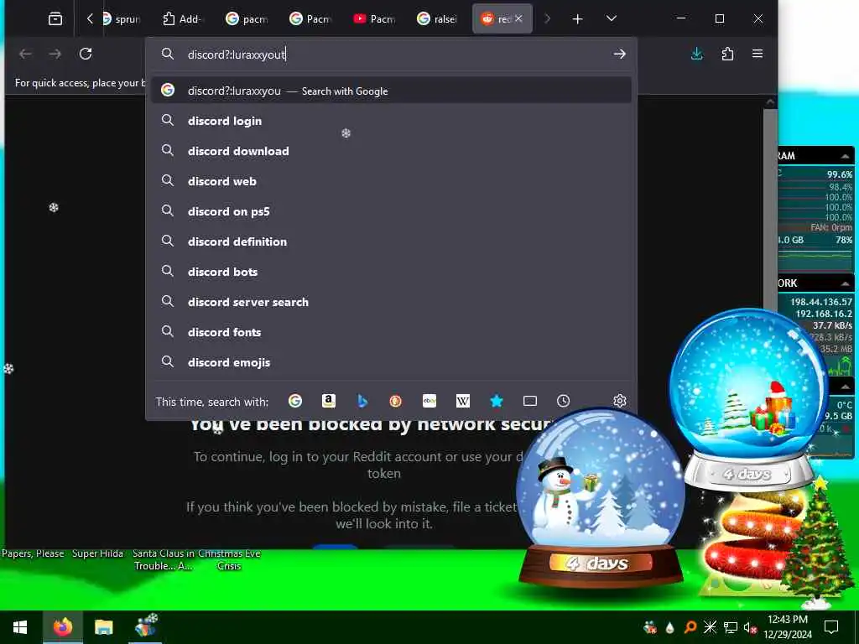Click Firefox icon on the taskbar

click(x=62, y=627)
